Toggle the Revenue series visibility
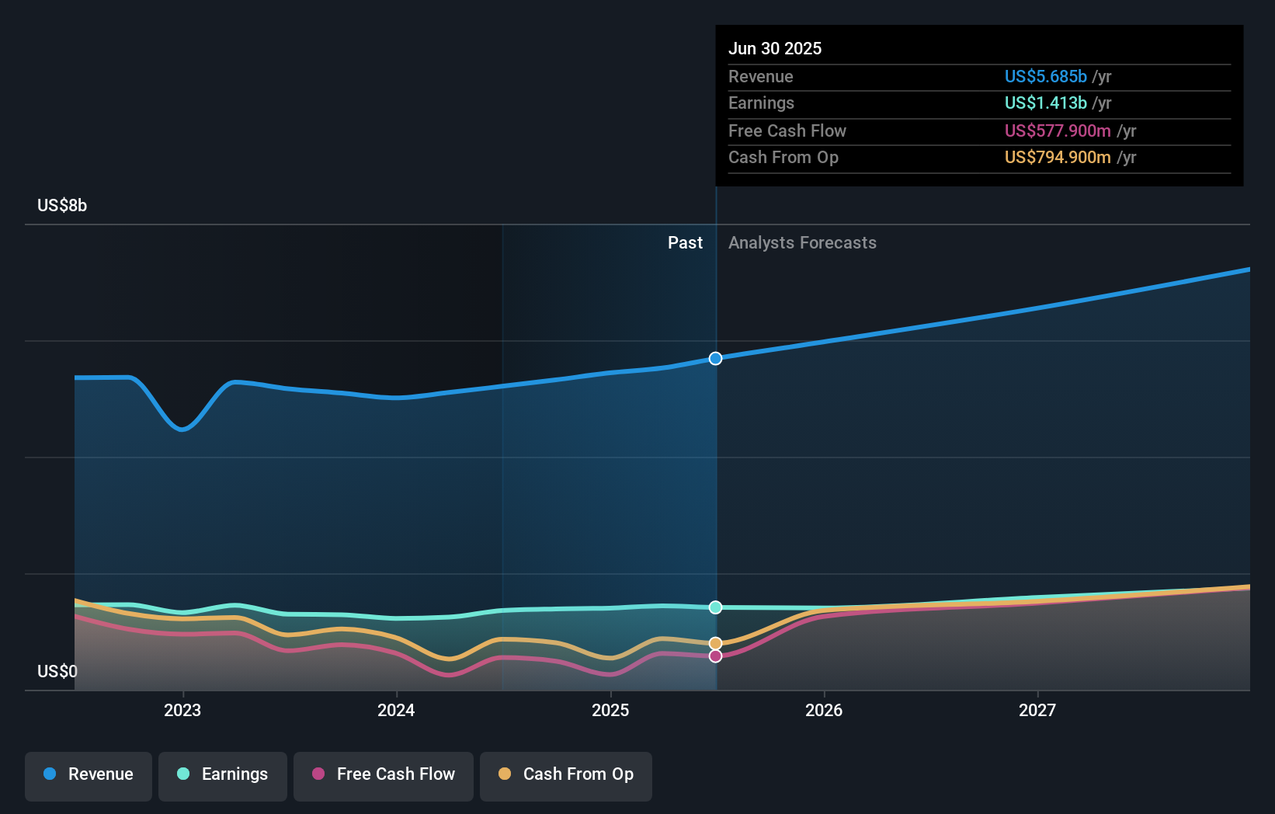Viewport: 1275px width, 814px height. (88, 776)
